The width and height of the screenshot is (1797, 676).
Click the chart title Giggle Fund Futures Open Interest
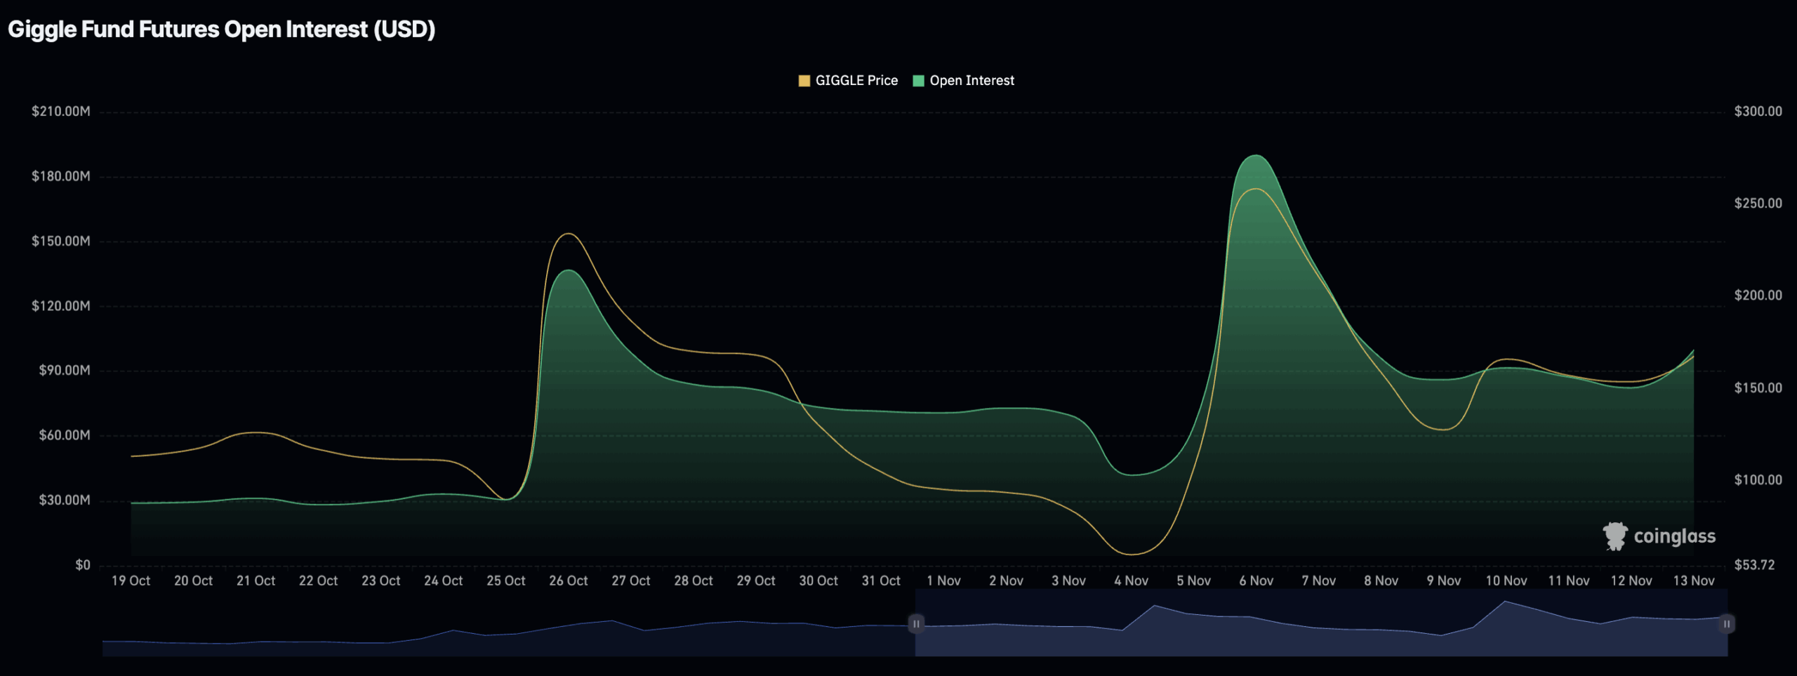pyautogui.click(x=223, y=29)
